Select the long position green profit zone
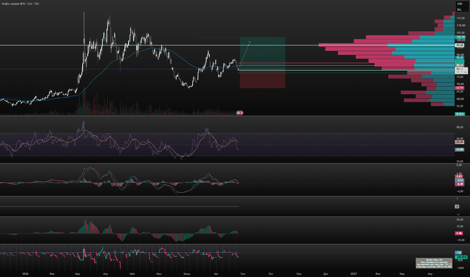470x277 pixels. [262, 51]
